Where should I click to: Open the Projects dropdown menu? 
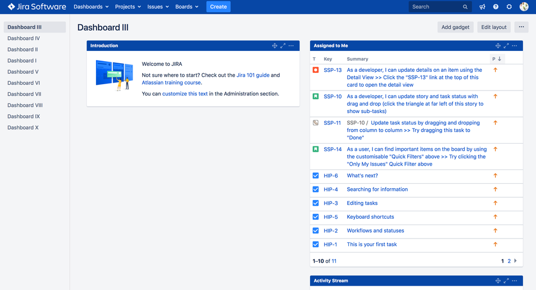coord(128,7)
